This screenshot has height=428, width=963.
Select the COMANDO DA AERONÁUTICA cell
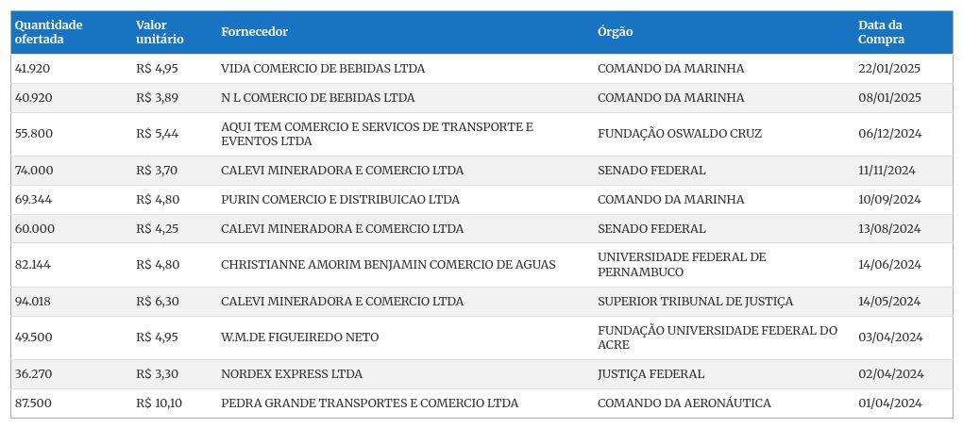point(684,403)
